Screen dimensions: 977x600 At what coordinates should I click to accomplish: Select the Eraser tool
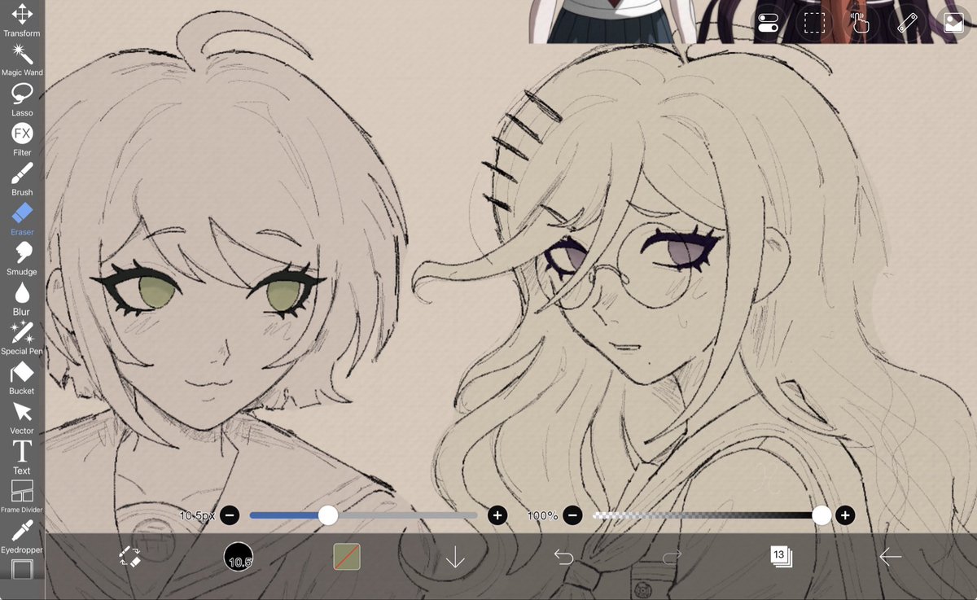click(22, 219)
